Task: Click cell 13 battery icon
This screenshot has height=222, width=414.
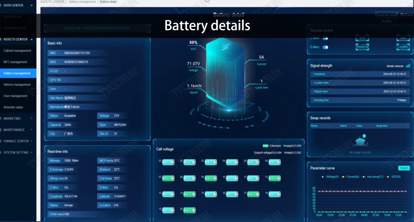Action: click(x=168, y=194)
